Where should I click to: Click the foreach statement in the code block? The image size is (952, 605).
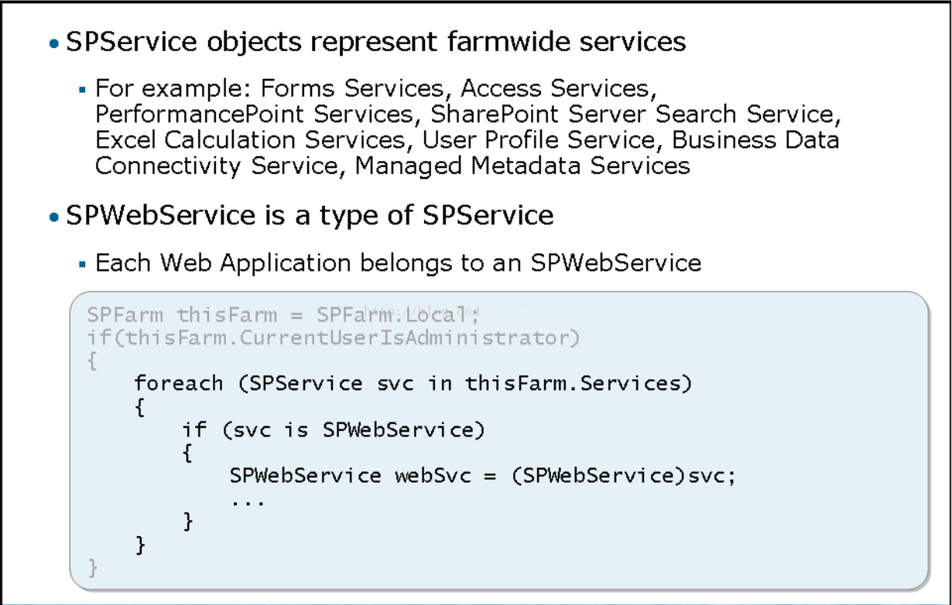[412, 384]
